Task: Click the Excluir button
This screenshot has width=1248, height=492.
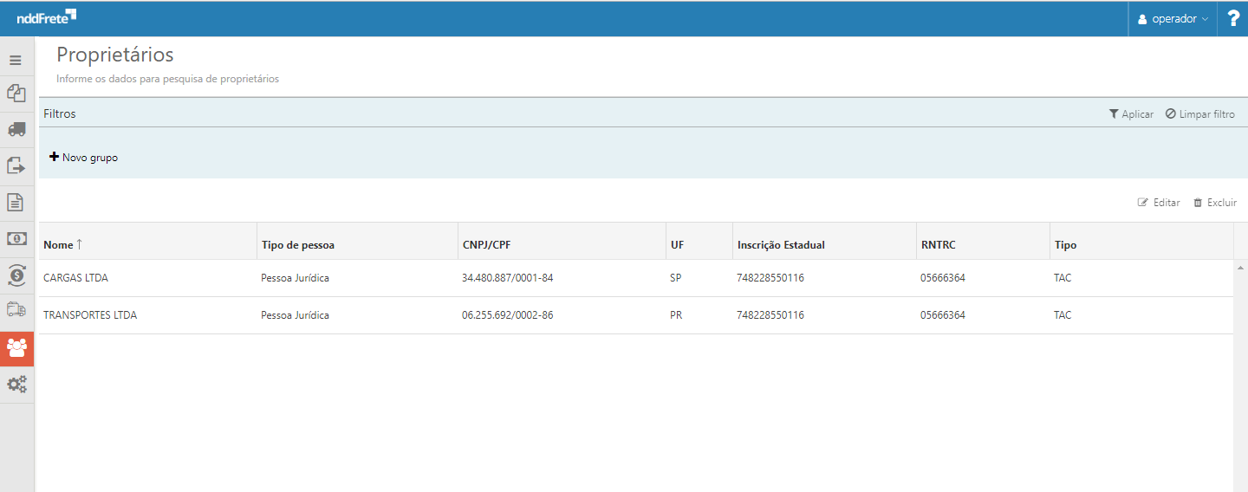Action: click(x=1215, y=203)
